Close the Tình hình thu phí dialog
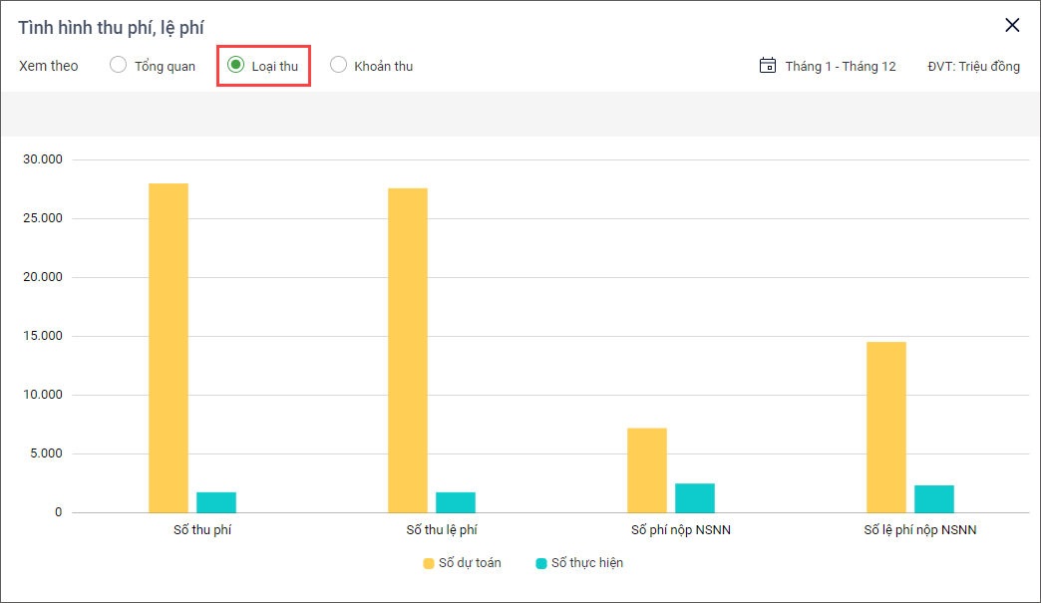Image resolution: width=1041 pixels, height=603 pixels. 1012,26
